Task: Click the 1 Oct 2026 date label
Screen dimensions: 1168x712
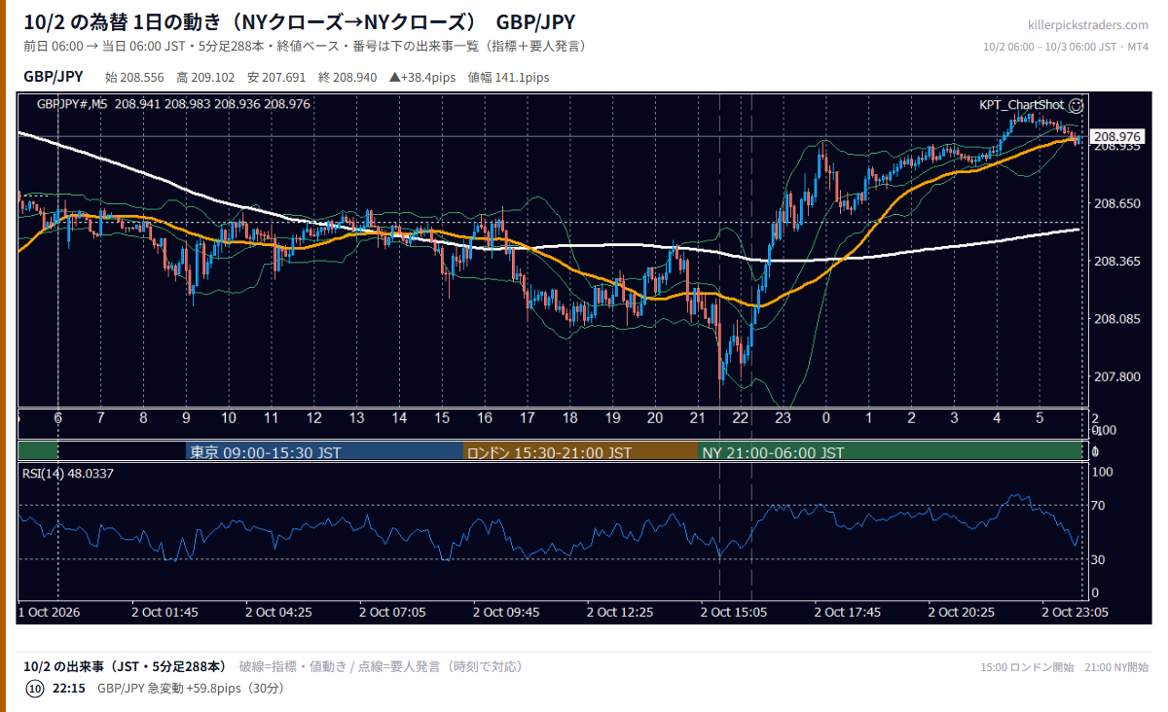Action: (50, 612)
